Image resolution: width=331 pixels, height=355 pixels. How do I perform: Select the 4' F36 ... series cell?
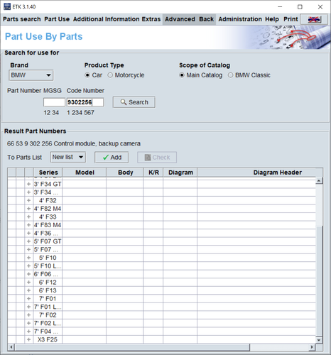coord(48,233)
